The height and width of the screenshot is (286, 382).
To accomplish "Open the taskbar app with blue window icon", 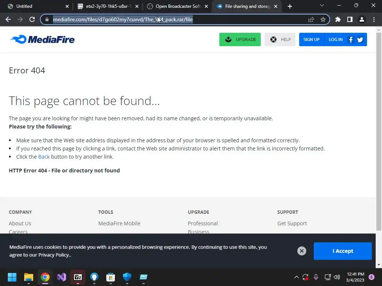I will (x=144, y=277).
